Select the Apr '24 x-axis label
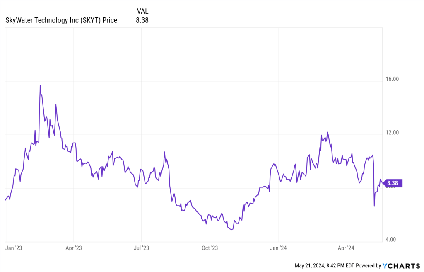The height and width of the screenshot is (272, 424). 346,248
